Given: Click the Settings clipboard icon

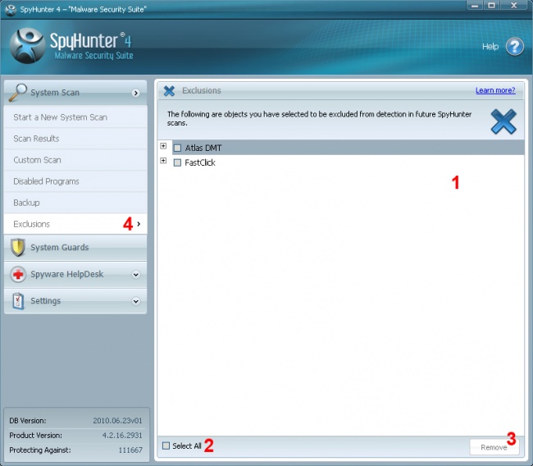Looking at the screenshot, I should [x=18, y=301].
